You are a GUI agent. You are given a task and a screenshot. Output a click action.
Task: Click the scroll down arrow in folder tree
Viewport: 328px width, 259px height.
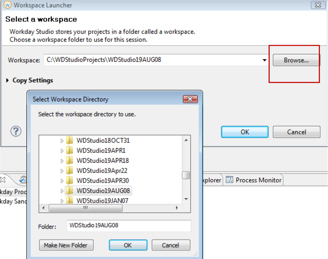(186, 199)
